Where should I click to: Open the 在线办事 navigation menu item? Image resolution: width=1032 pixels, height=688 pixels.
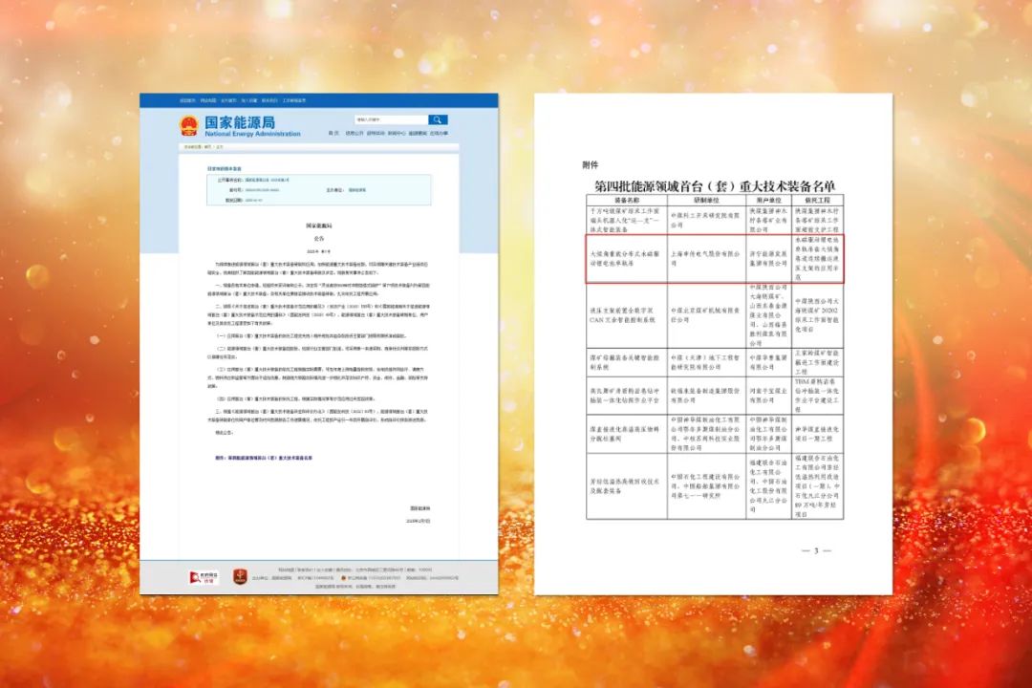pos(439,133)
